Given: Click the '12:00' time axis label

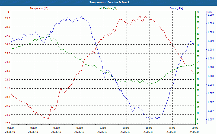Looking at the screenshot, I should [x=103, y=128].
